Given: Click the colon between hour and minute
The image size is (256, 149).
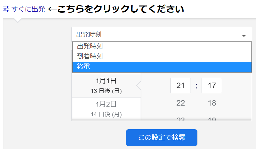Looking at the screenshot, I should pyautogui.click(x=196, y=86).
